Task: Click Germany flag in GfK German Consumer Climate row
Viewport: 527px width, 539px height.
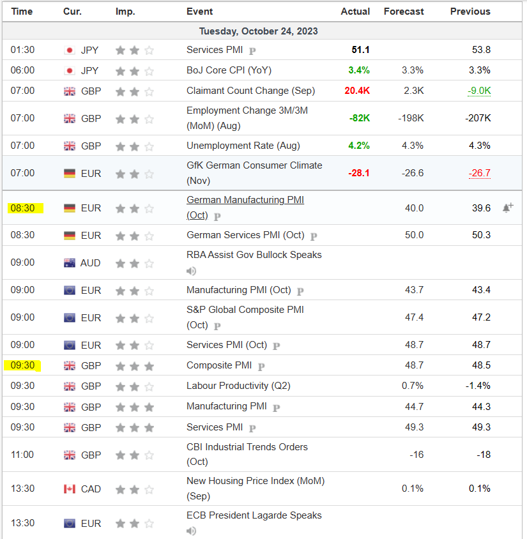Action: point(70,173)
